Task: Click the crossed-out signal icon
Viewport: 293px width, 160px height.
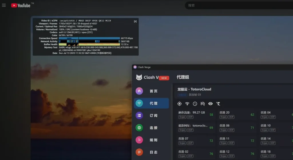Action: click(x=203, y=104)
